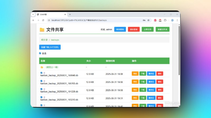Image resolution: width=211 pixels, height=118 pixels.
Task: Bookmark this page with the star icon
Action: pyautogui.click(x=148, y=20)
